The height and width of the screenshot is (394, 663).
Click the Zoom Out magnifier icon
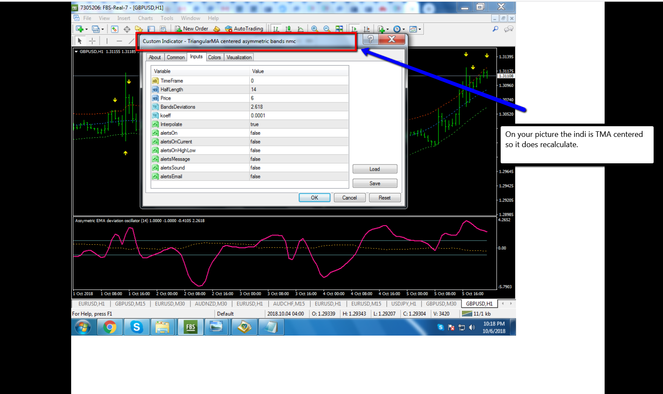click(x=327, y=29)
